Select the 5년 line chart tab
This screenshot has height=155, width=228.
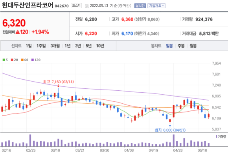[88, 46]
